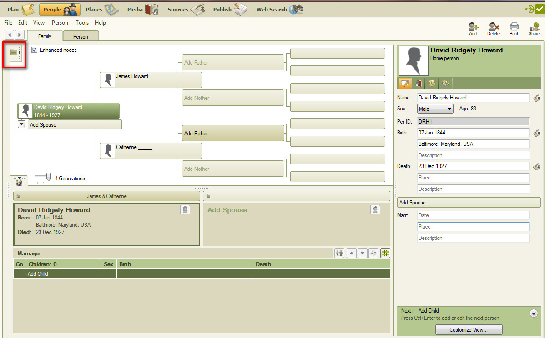545x338 pixels.
Task: Open the Print tool
Action: click(x=514, y=28)
